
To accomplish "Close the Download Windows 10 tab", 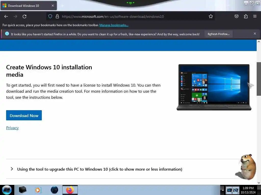I will [53, 6].
